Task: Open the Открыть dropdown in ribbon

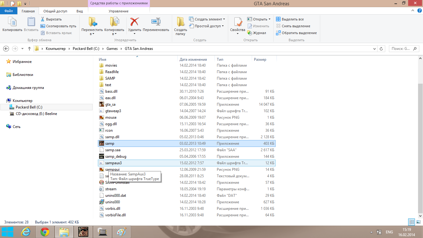Action: tap(259, 19)
